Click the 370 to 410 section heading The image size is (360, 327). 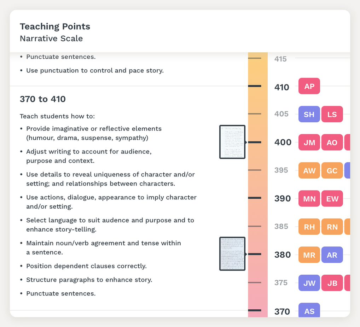43,99
